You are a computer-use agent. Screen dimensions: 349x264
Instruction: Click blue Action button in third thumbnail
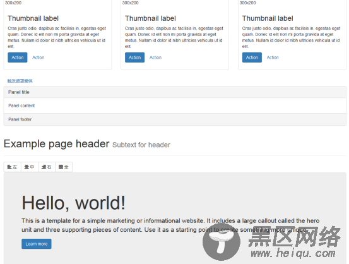[252, 57]
